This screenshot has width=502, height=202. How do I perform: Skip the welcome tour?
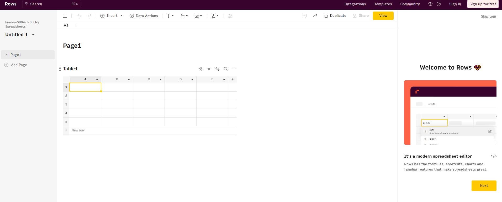click(488, 16)
